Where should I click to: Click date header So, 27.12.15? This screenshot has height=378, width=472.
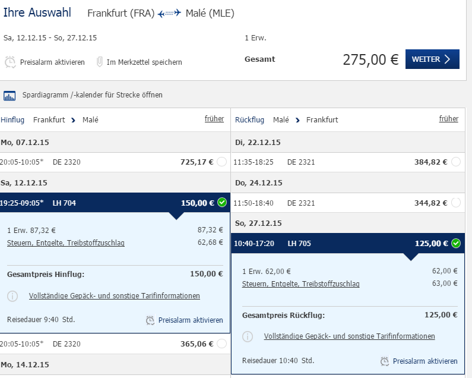pyautogui.click(x=258, y=223)
